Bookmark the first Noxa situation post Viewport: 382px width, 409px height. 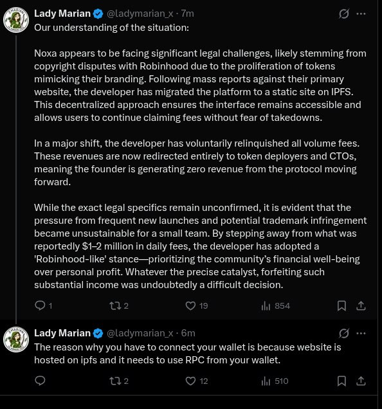(341, 305)
